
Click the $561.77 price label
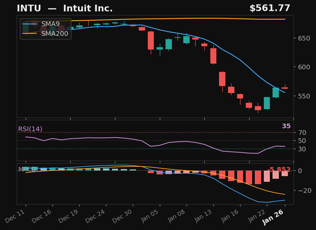click(270, 8)
